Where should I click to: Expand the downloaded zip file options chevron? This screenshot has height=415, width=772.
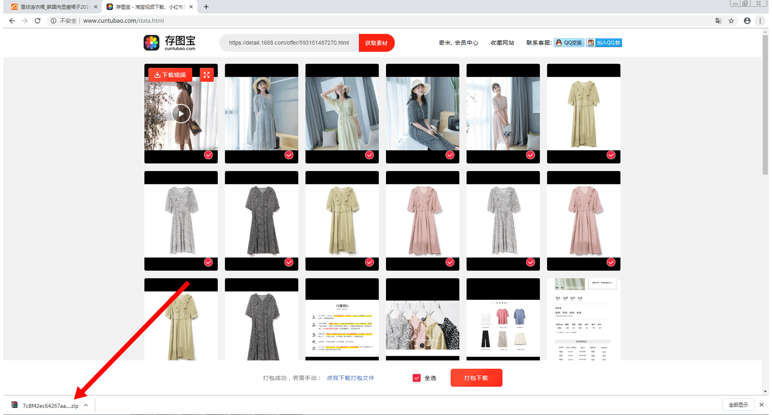click(86, 405)
